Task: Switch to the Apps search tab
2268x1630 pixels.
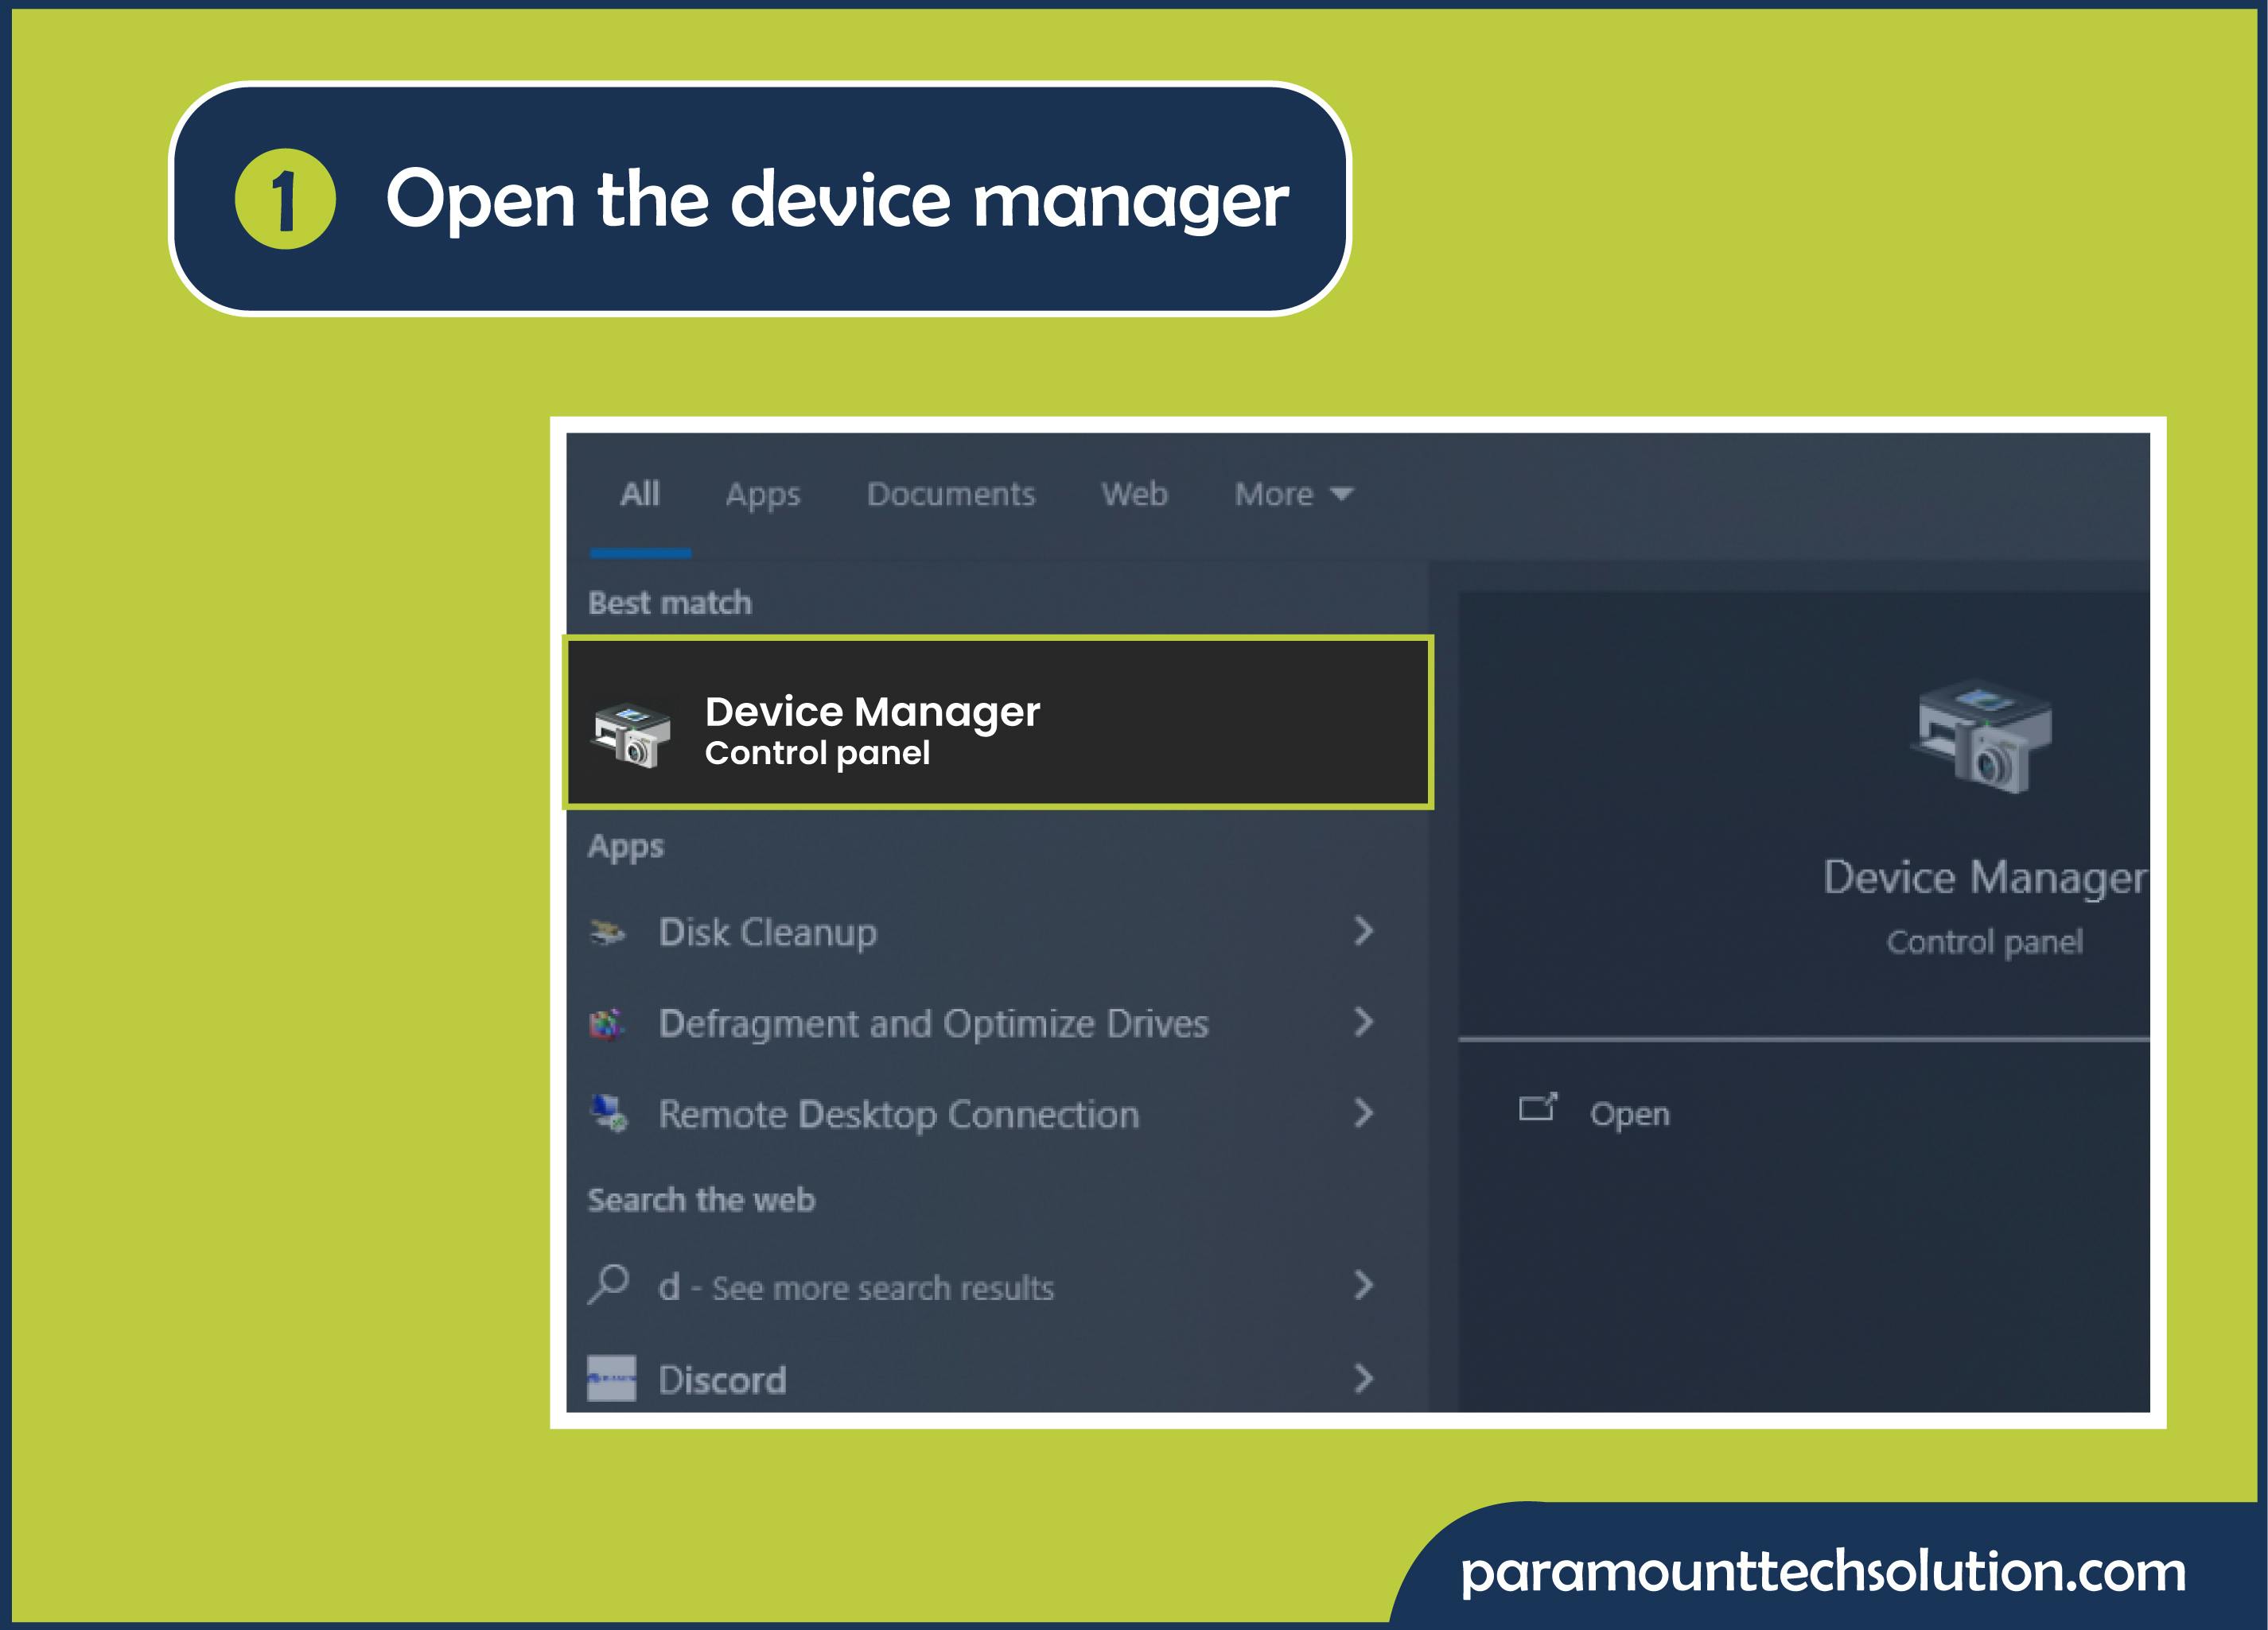Action: [x=763, y=495]
